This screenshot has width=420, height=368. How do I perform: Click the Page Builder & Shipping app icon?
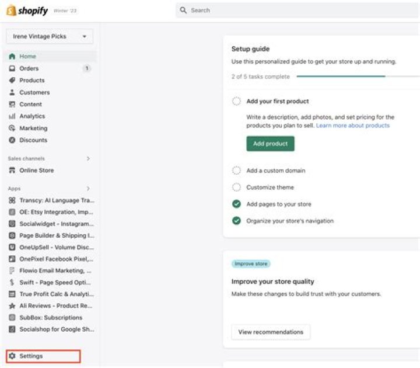coord(12,235)
